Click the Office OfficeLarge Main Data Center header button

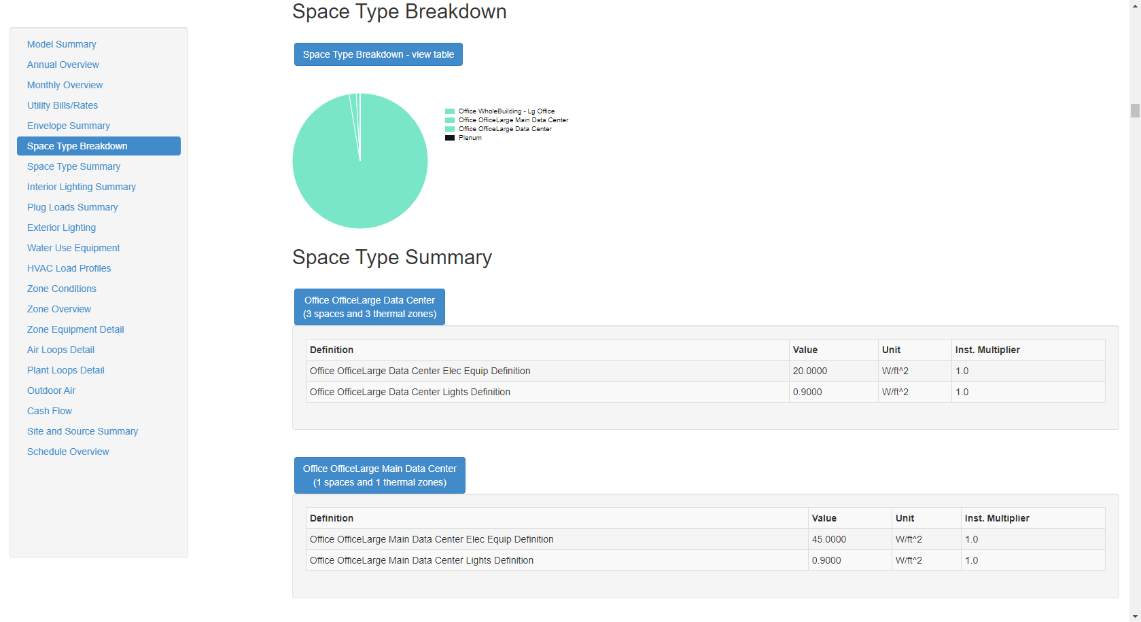[x=379, y=475]
